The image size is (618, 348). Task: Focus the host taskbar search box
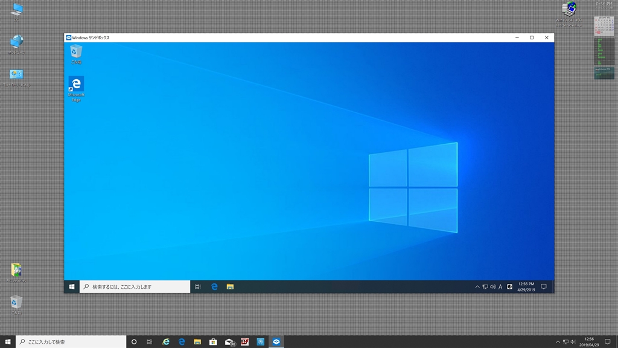click(x=71, y=342)
